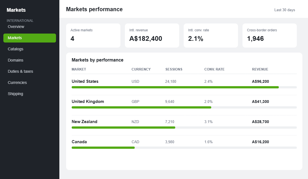
Task: Open Duties & taxes settings
Action: (30, 71)
